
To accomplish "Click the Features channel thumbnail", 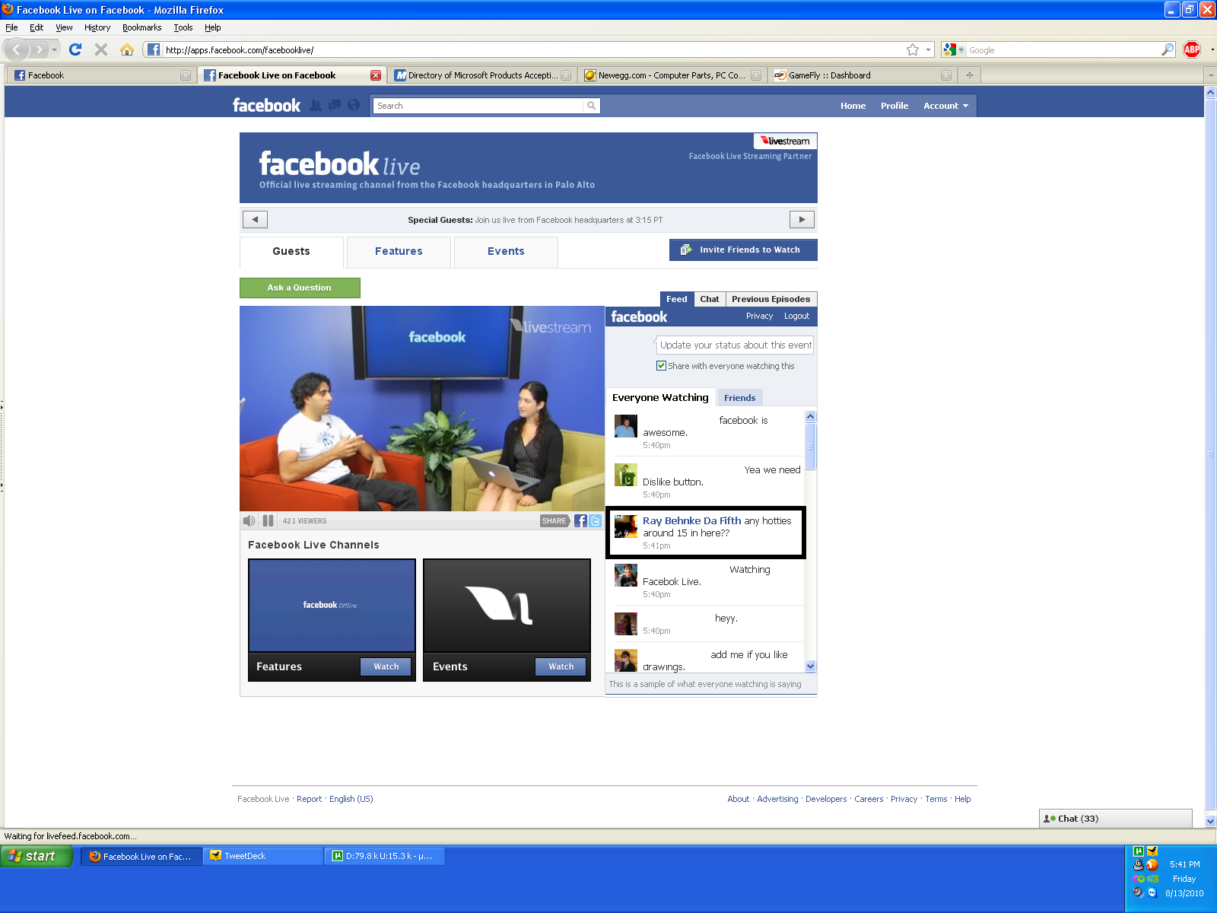I will click(x=332, y=606).
